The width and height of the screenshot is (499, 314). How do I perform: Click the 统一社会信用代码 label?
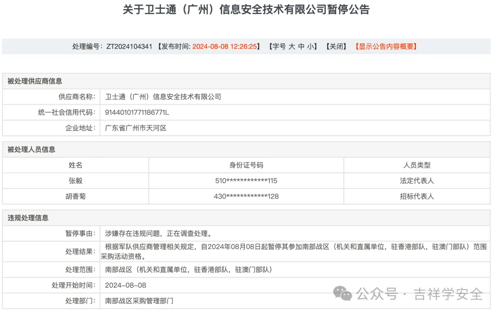coord(67,112)
